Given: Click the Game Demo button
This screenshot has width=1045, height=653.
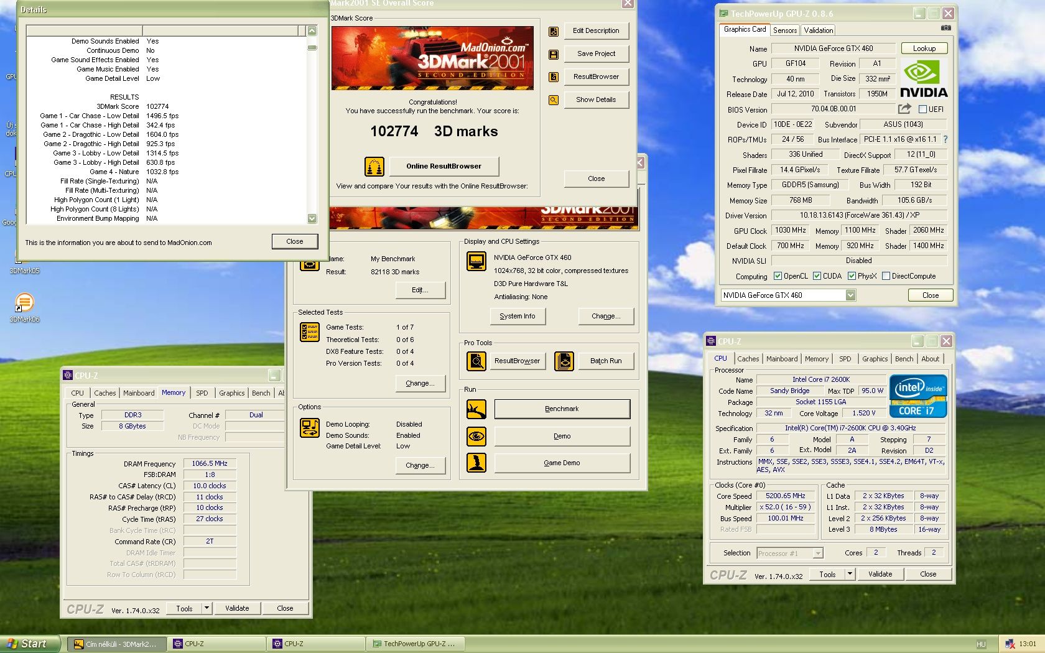Looking at the screenshot, I should 562,463.
